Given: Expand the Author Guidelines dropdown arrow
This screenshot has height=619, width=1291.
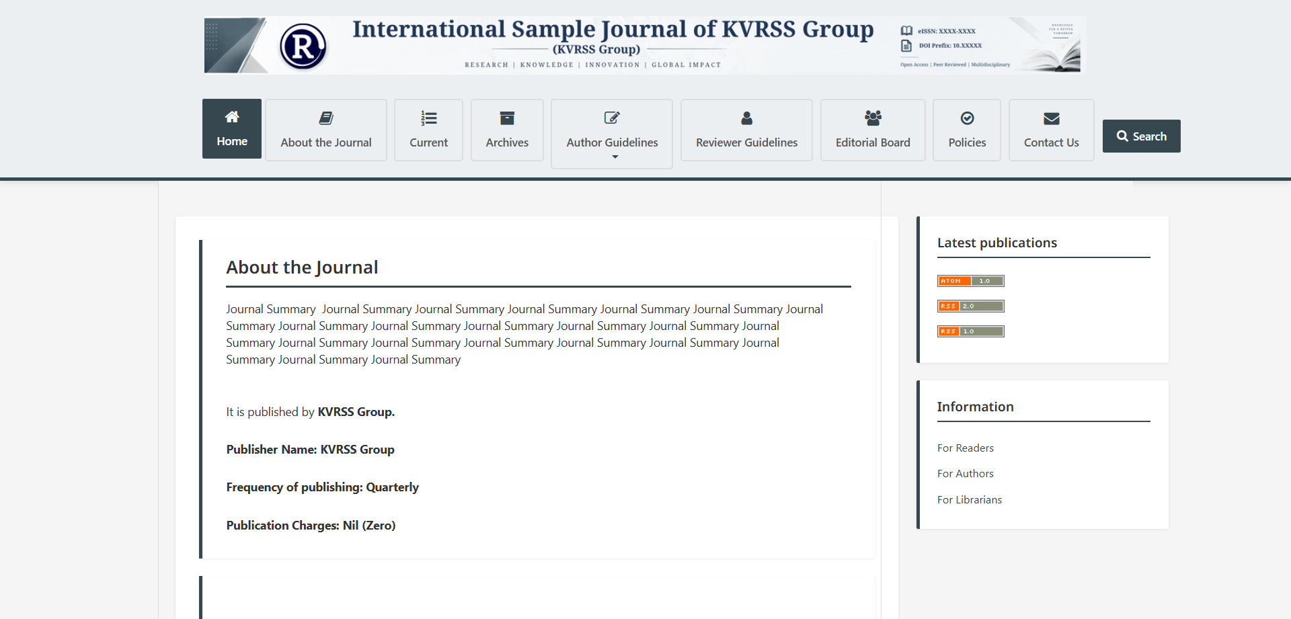Looking at the screenshot, I should click(x=615, y=157).
